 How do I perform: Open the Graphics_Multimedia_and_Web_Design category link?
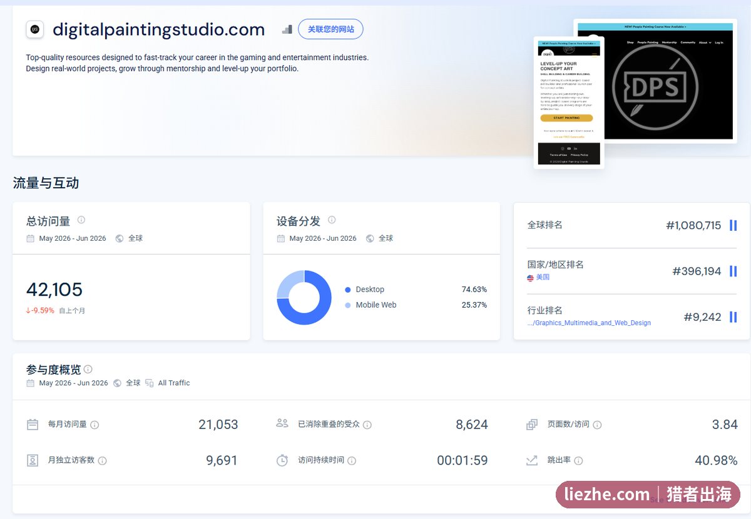589,323
